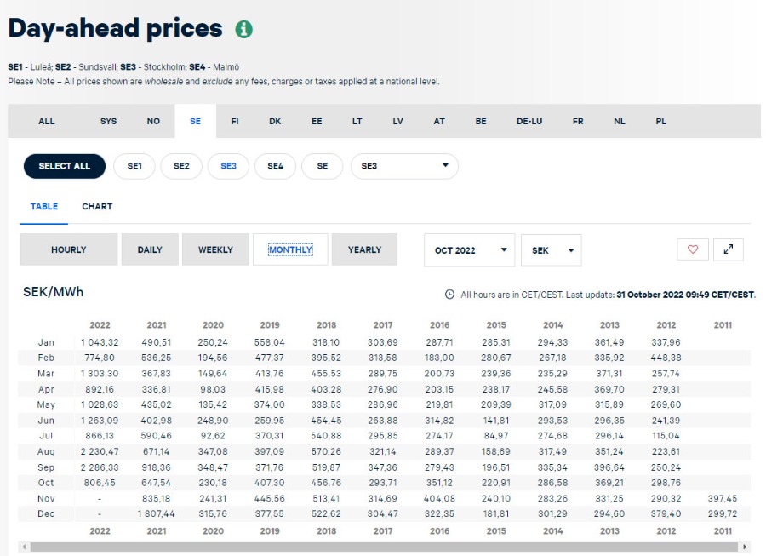
Task: Click the horizontal table scrollbar track
Action: [x=383, y=547]
